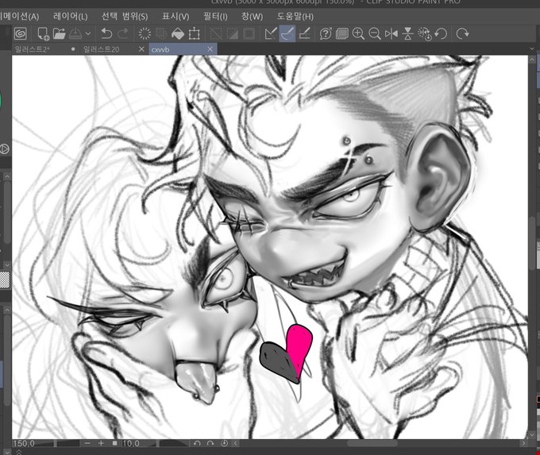Rotate left via status bar arrow
Image resolution: width=540 pixels, height=455 pixels.
point(197,443)
